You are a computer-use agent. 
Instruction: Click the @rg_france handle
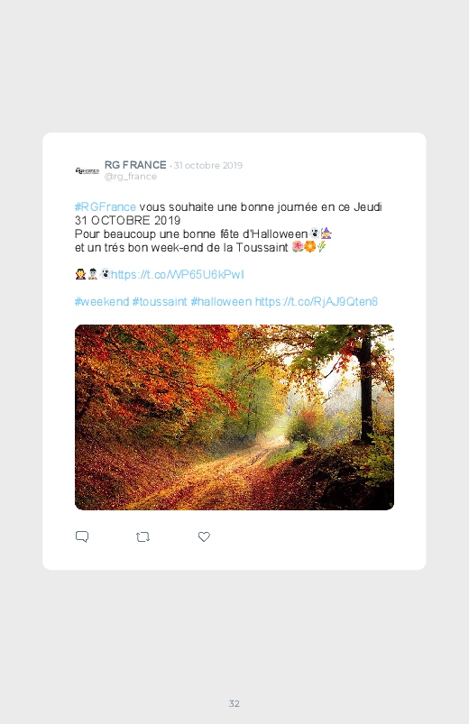[x=131, y=177]
